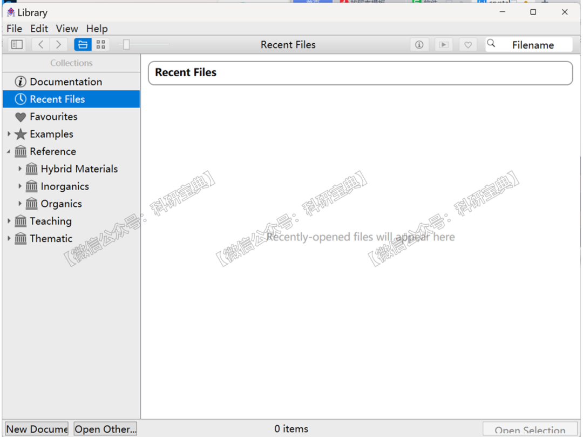Select the Thematic collection
Viewport: 583px width, 437px height.
click(x=71, y=239)
